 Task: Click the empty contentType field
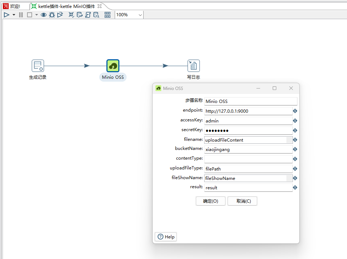pyautogui.click(x=248, y=159)
